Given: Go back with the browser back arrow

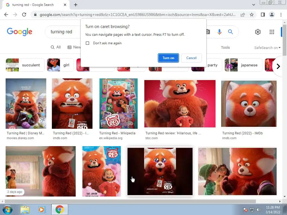Looking at the screenshot, I should point(6,15).
